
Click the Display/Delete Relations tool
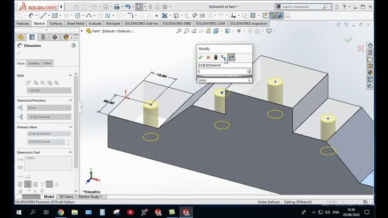click(233, 16)
